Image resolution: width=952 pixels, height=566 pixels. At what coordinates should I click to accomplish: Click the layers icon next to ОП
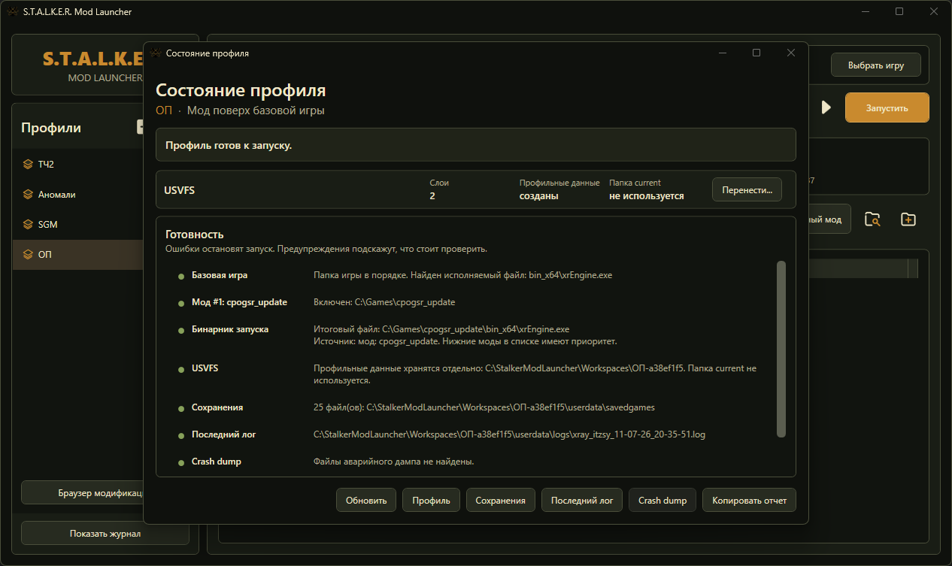(29, 255)
